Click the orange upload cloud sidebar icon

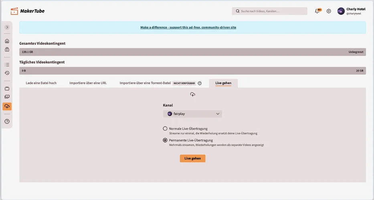click(x=7, y=106)
